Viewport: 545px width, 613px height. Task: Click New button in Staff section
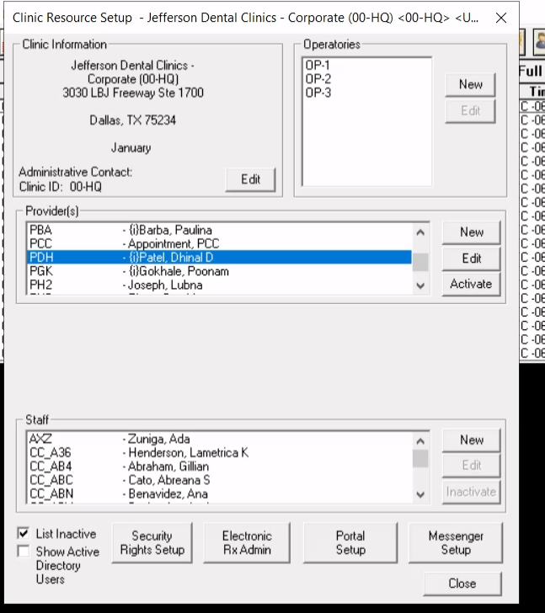(471, 440)
